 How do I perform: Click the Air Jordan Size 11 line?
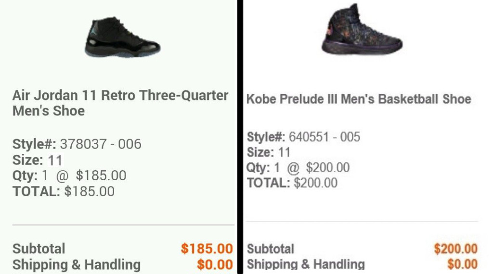(38, 160)
